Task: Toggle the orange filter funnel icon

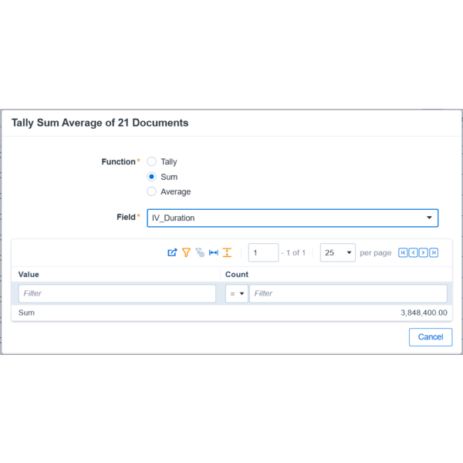Action: click(x=186, y=253)
